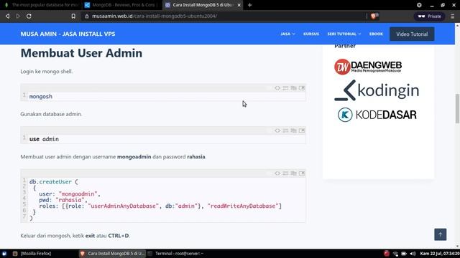Go back to the previous page
The image size is (460, 258).
pos(8,16)
